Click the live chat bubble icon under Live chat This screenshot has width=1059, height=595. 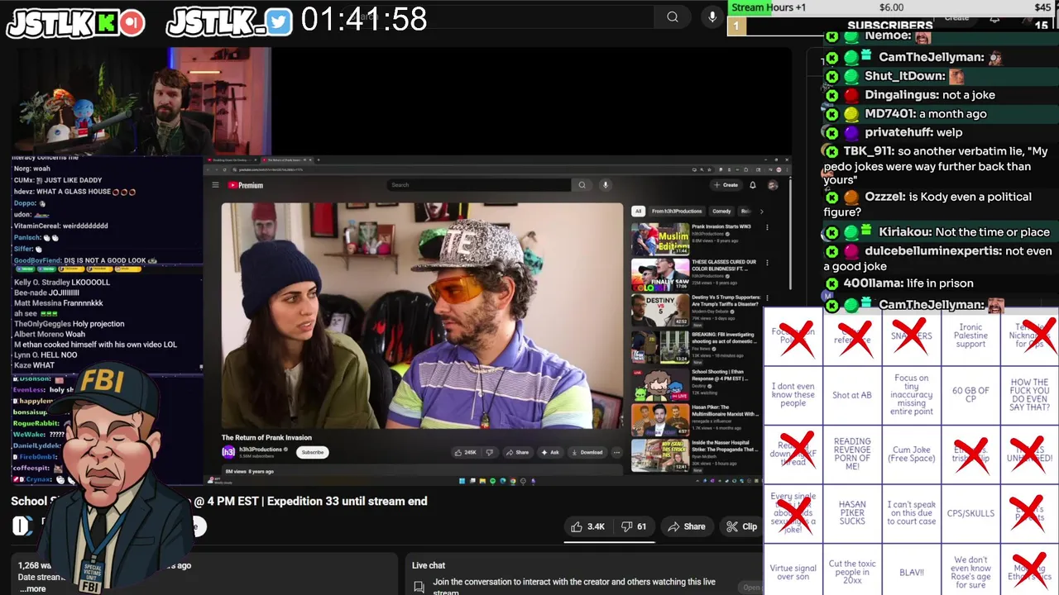419,587
